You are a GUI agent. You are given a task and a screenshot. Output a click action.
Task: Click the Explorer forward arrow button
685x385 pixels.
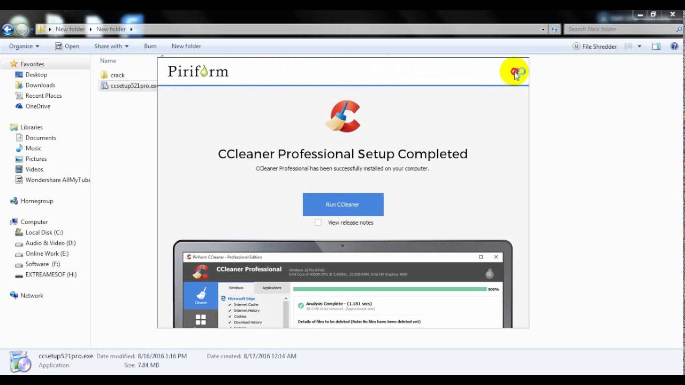coord(21,29)
